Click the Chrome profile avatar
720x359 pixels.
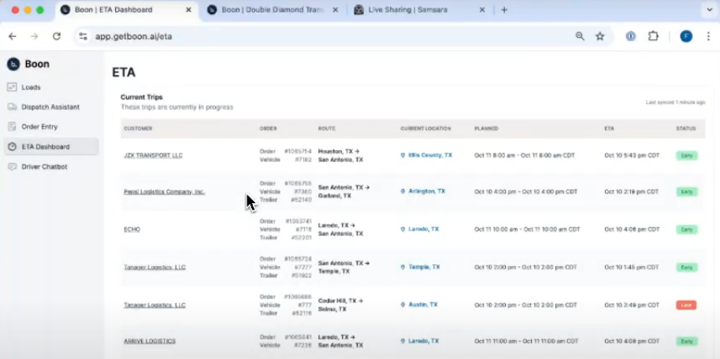click(x=686, y=36)
